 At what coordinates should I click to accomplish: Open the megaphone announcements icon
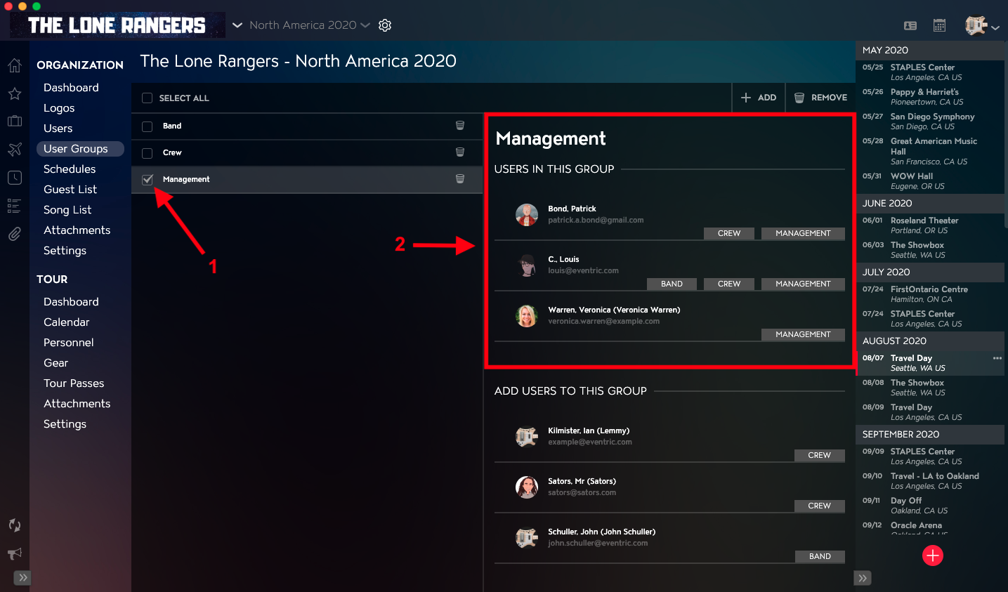[x=15, y=553]
